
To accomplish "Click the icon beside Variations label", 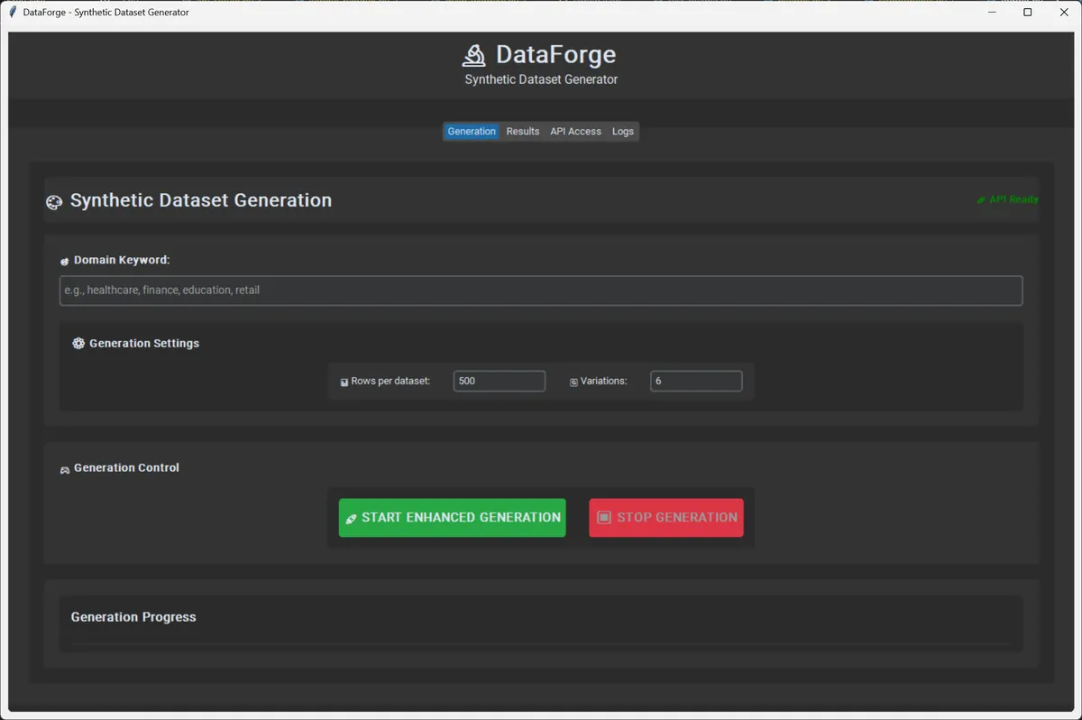I will point(573,383).
